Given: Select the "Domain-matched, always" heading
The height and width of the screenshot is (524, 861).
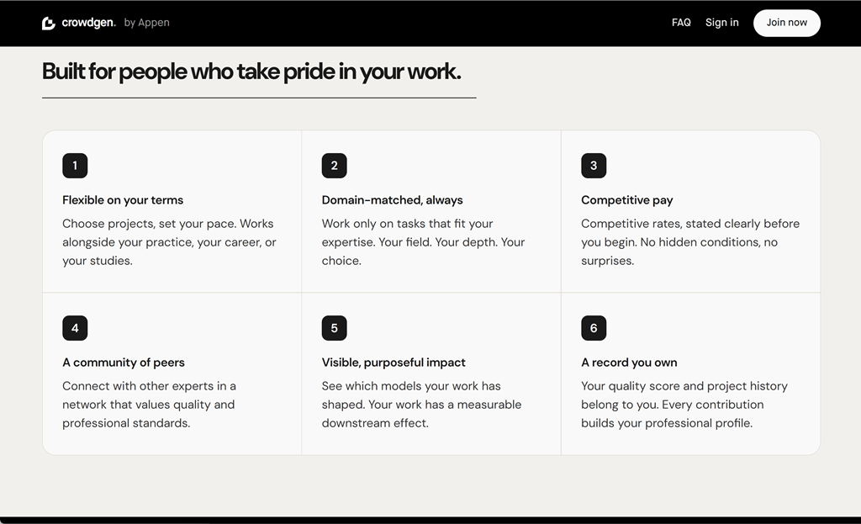Looking at the screenshot, I should [392, 200].
